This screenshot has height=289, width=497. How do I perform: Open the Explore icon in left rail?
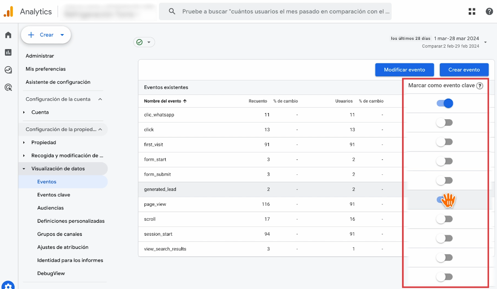8,70
